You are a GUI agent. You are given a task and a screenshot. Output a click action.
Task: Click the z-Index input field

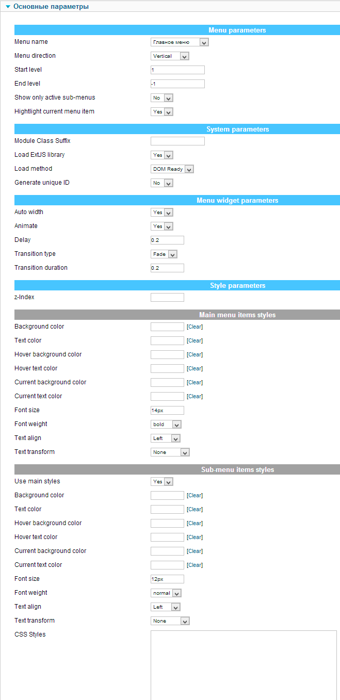point(167,297)
